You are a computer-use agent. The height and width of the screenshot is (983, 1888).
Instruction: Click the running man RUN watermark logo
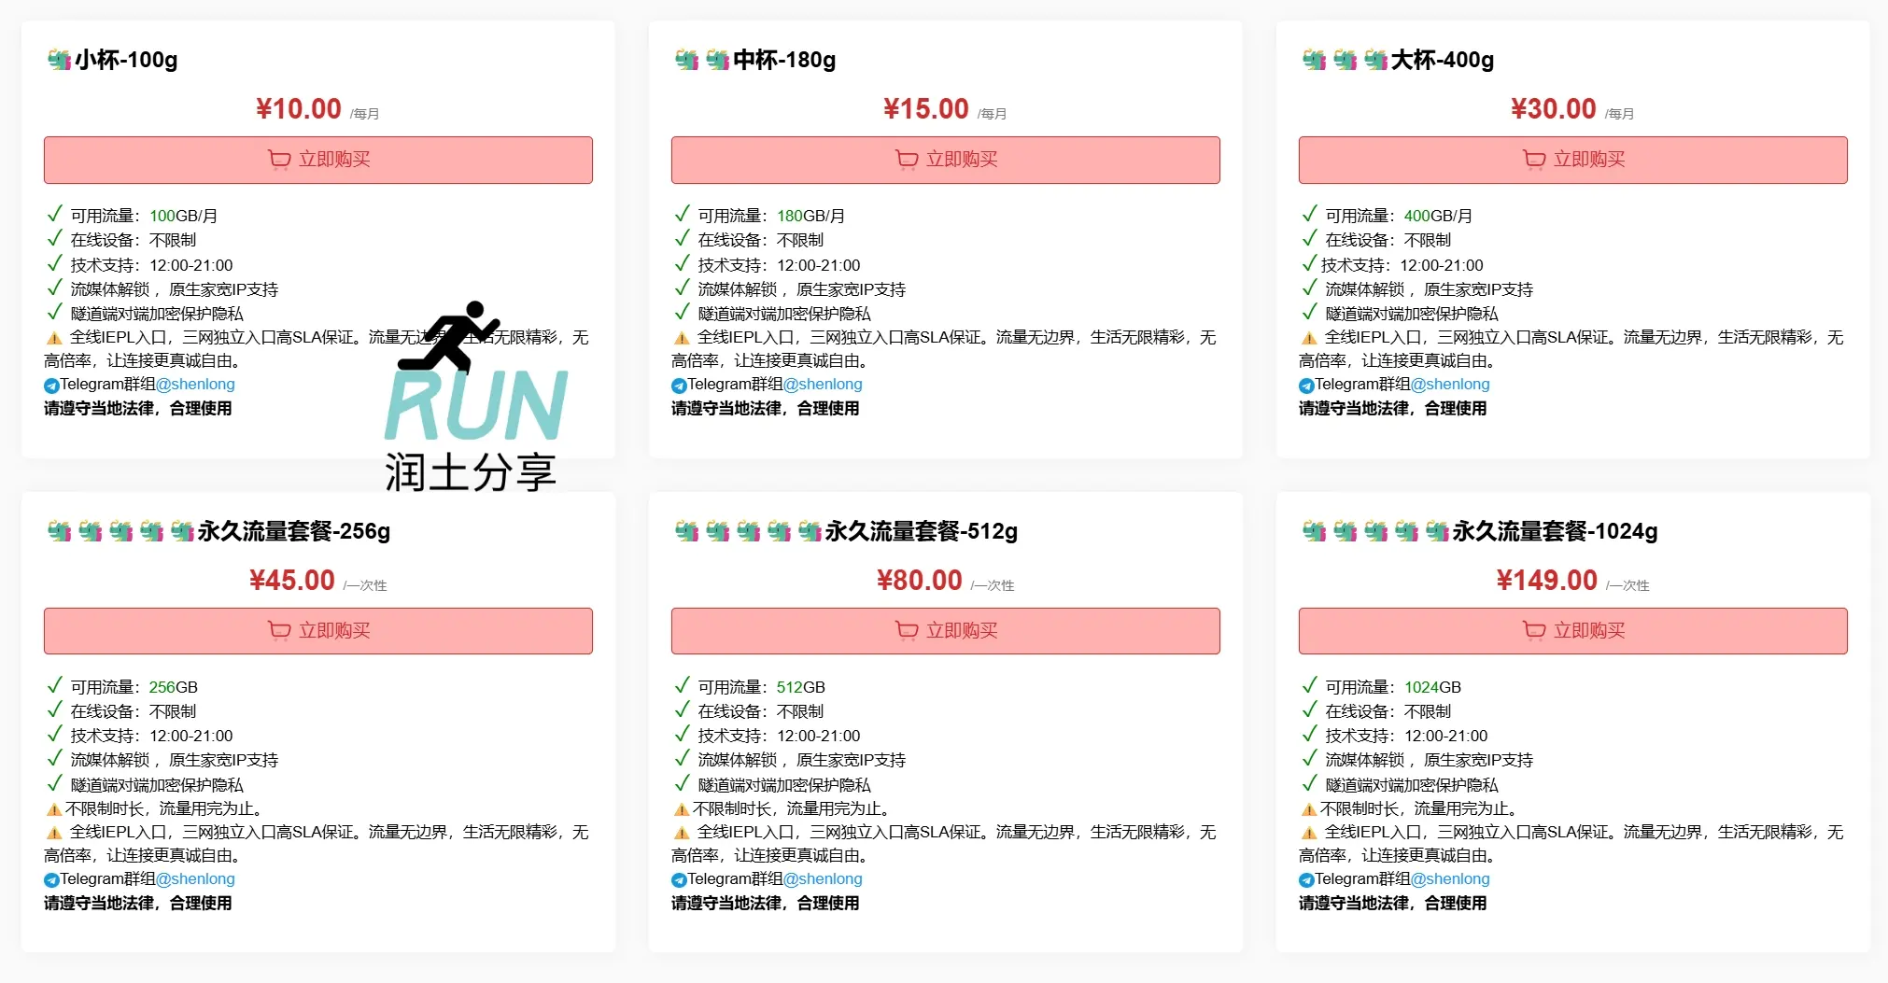point(474,397)
